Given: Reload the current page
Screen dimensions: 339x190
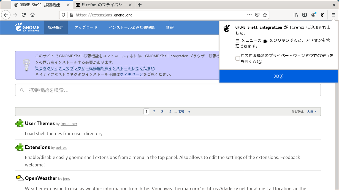Looking at the screenshot, I should click(x=24, y=15).
